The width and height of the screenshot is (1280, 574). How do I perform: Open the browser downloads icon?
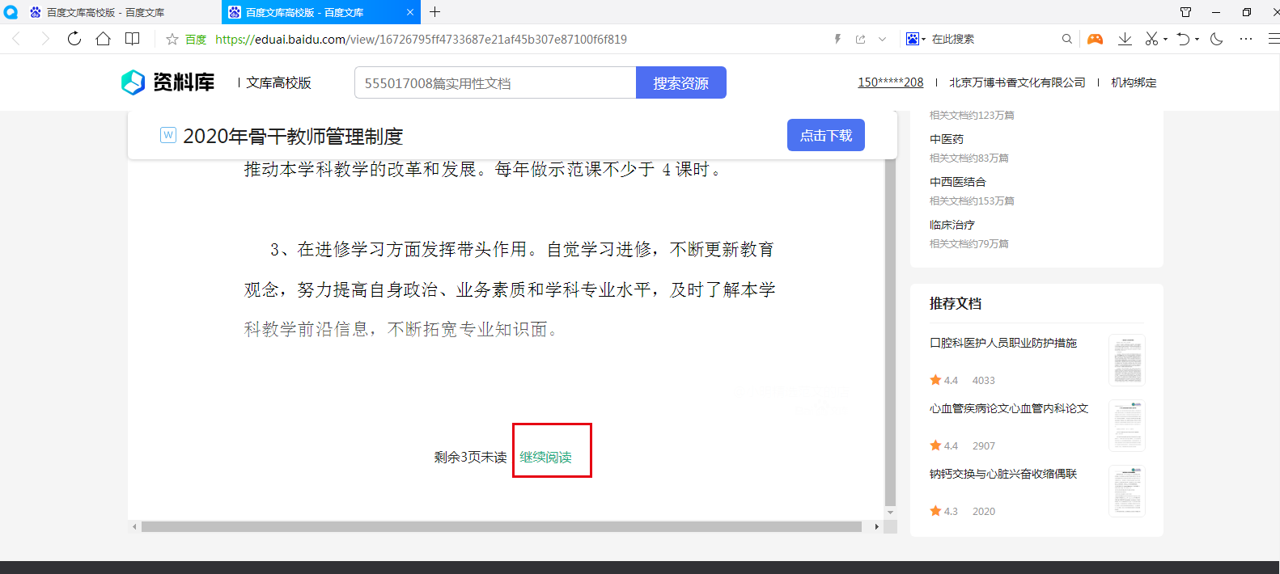pyautogui.click(x=1125, y=39)
